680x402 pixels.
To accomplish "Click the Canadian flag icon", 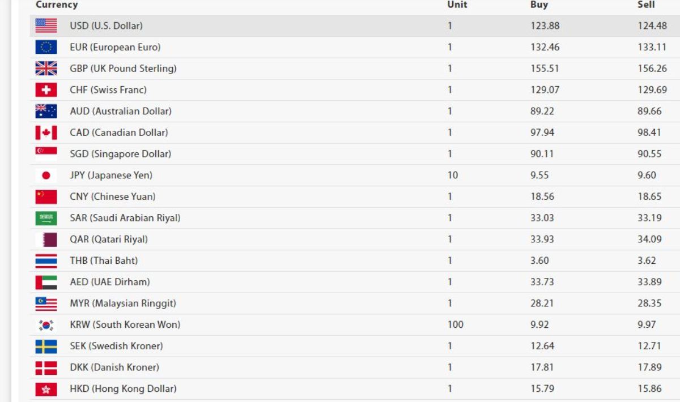I will click(46, 132).
